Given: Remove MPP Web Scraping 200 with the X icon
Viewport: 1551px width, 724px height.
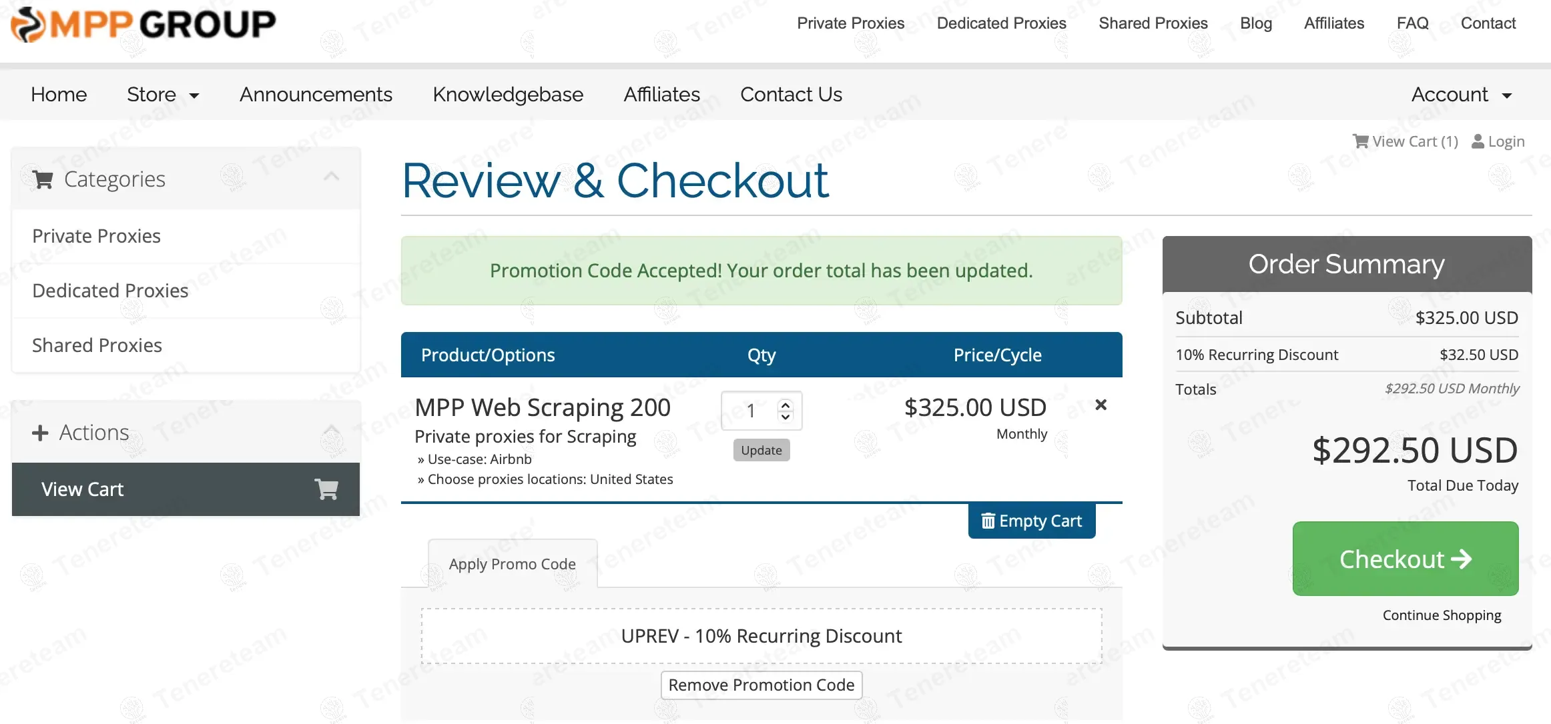Looking at the screenshot, I should 1101,405.
